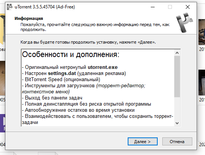
Task: Click the Информация header title
Action: pyautogui.click(x=29, y=18)
